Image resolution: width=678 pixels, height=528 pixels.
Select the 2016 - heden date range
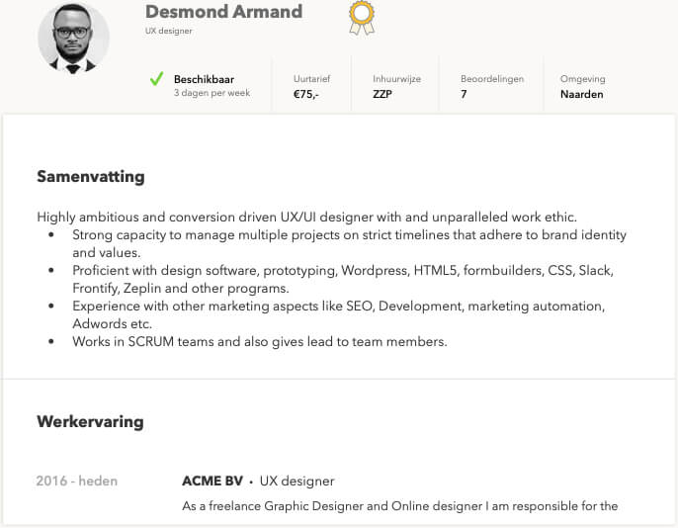[x=77, y=481]
